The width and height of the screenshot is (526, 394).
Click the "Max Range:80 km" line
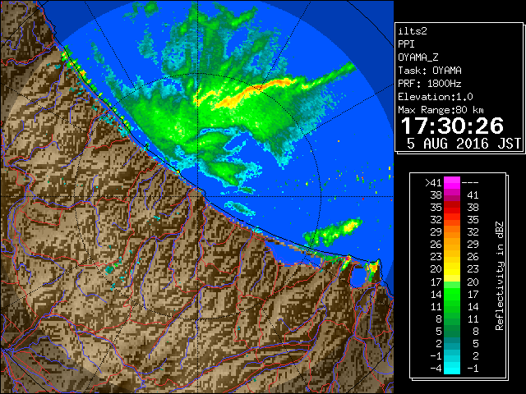(x=441, y=110)
